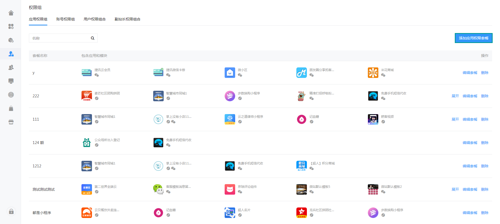
Task: Click the 京琼评论组件 app icon
Action: 230,189
